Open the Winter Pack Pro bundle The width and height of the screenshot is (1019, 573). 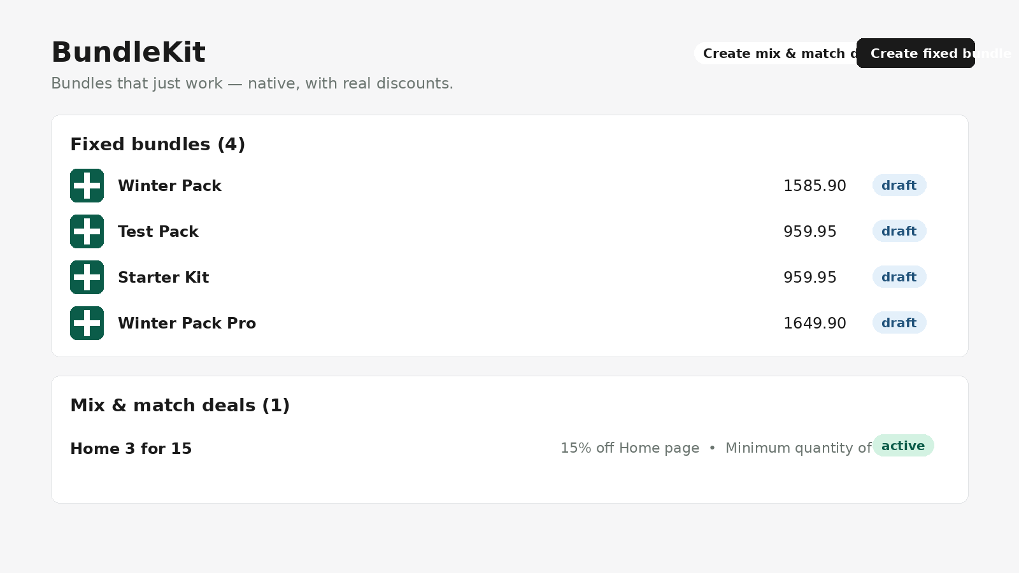(x=187, y=323)
